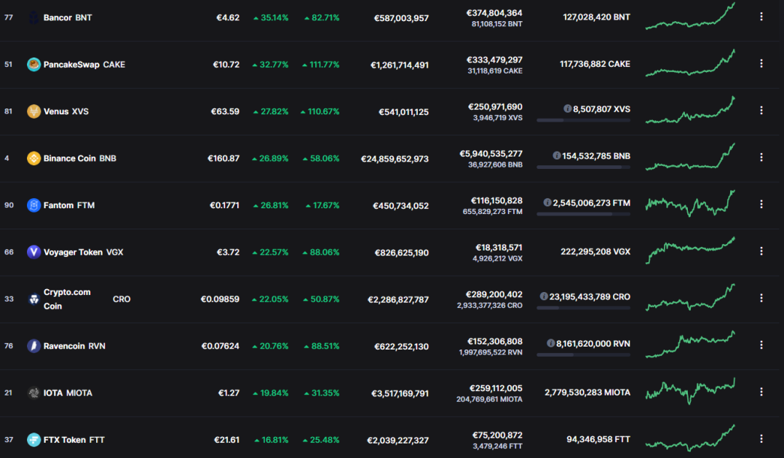The image size is (784, 458).
Task: Click the info icon beside XVS supply
Action: point(568,108)
